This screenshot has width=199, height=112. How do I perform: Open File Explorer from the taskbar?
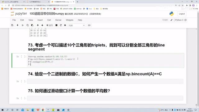28,110
